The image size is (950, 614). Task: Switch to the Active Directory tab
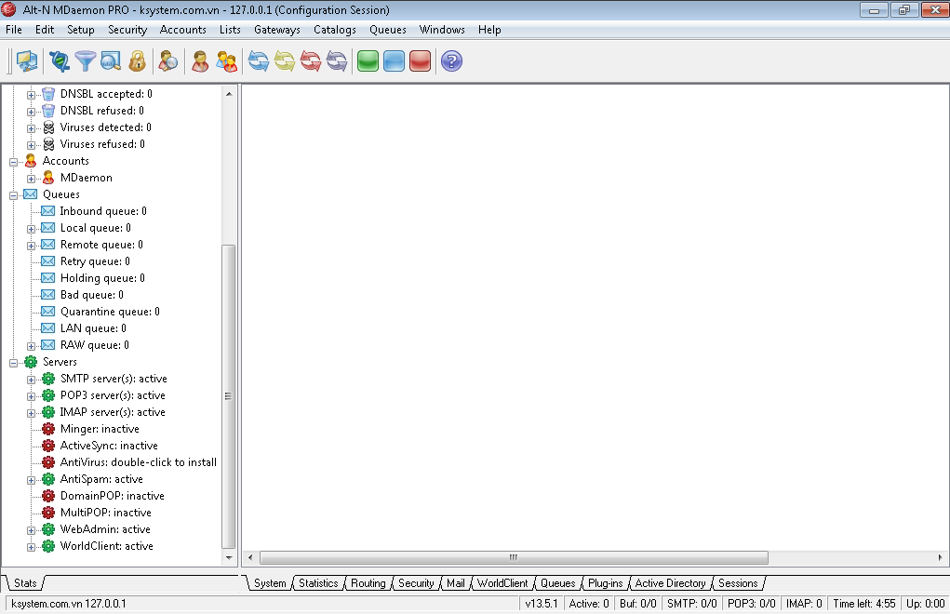[670, 583]
